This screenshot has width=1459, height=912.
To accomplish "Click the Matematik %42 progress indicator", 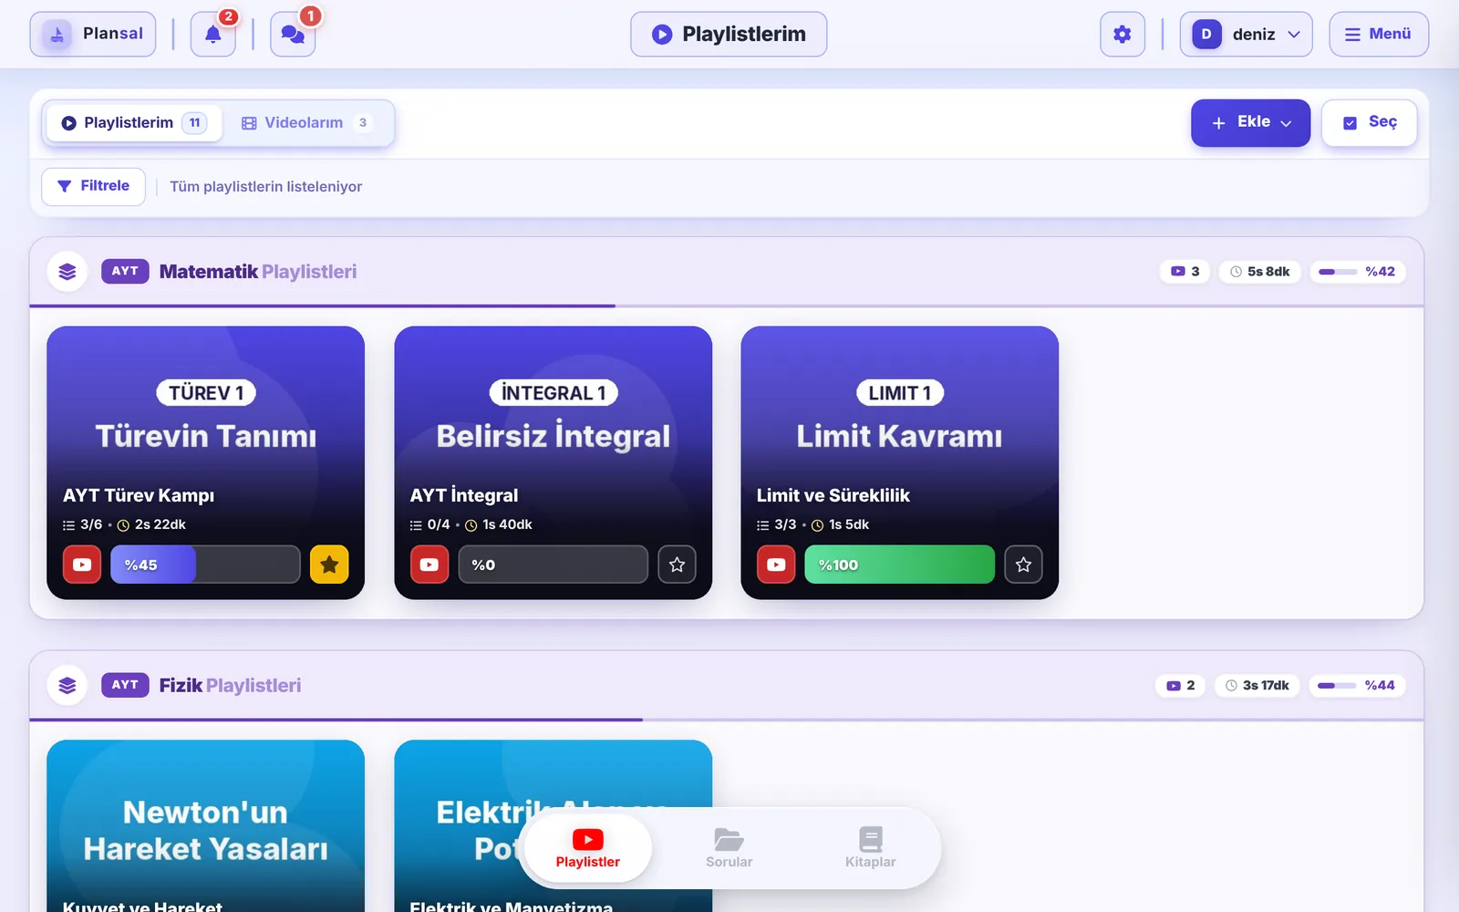I will pyautogui.click(x=1358, y=272).
